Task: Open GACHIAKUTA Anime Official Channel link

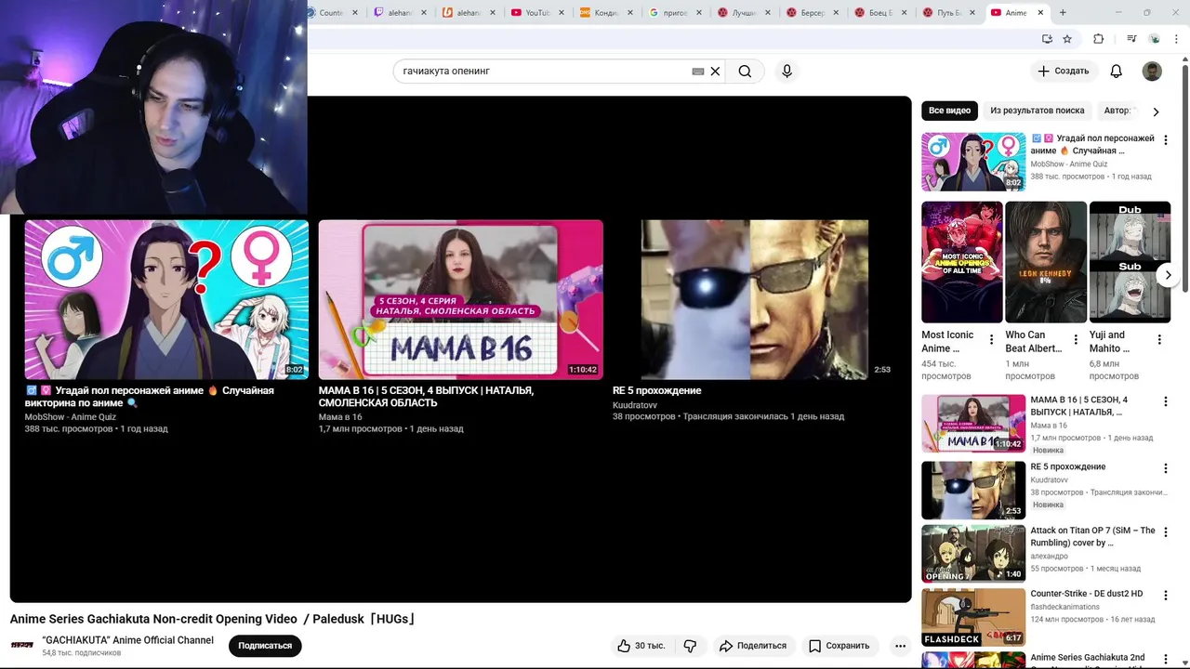Action: [127, 640]
